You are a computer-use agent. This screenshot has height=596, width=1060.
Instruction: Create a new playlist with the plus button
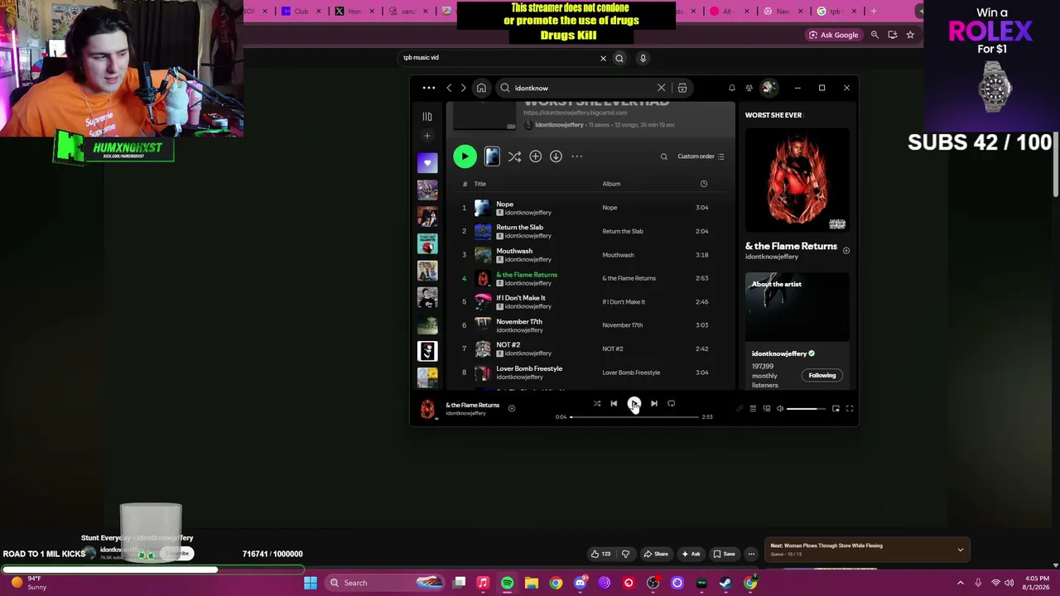[x=427, y=136]
